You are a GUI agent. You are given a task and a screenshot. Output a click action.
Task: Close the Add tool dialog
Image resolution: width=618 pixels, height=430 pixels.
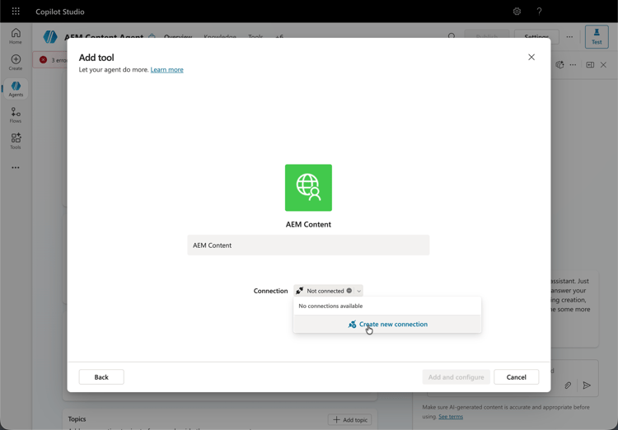[531, 57]
